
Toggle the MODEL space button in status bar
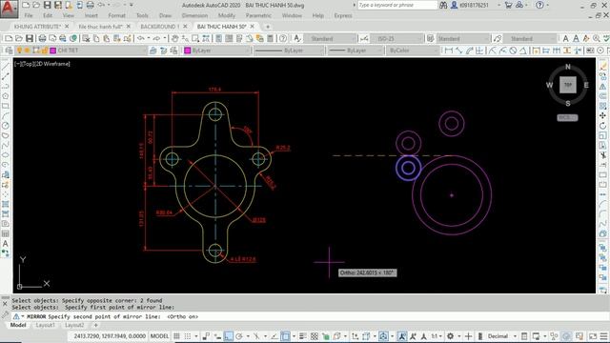(x=159, y=336)
